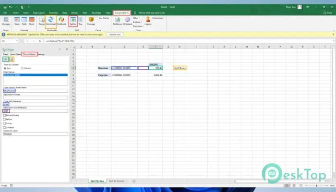
Task: Tick the Before checkbox
Action: [x=4, y=120]
